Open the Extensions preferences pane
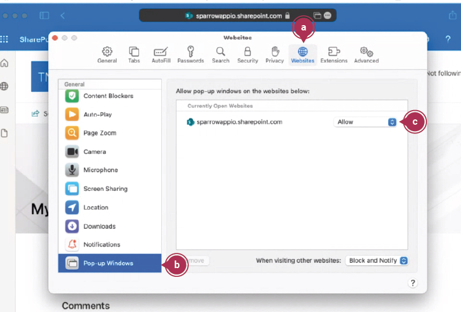This screenshot has width=461, height=312. [334, 54]
